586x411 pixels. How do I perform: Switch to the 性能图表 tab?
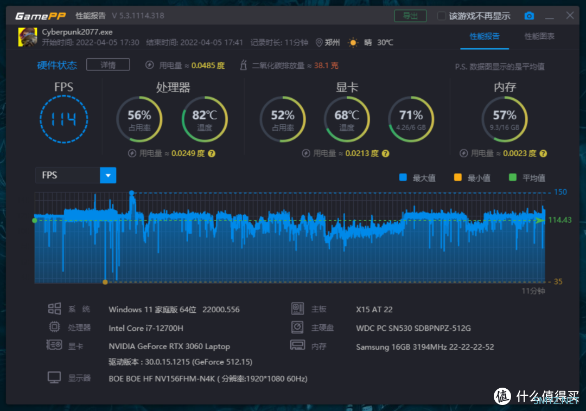tap(539, 36)
